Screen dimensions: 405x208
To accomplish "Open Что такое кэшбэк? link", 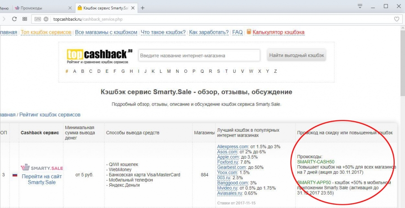I will coord(163,32).
